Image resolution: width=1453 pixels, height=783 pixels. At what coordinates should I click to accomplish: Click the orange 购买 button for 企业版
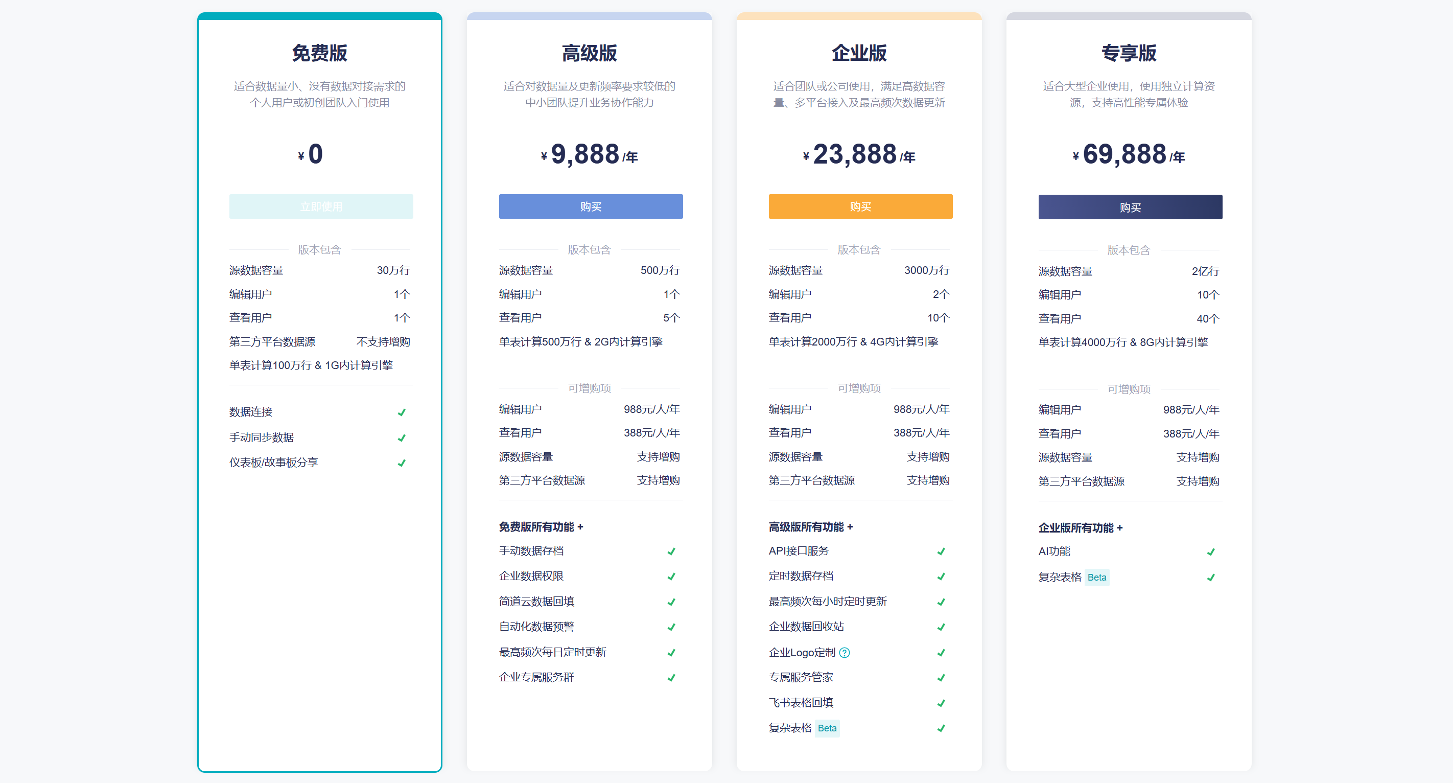pyautogui.click(x=860, y=206)
